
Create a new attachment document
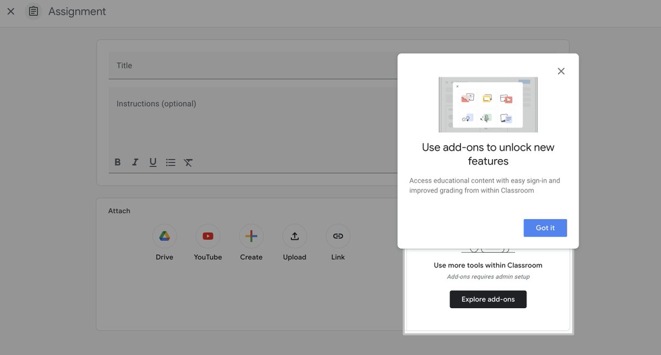(x=251, y=235)
